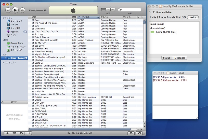
Task: Click the low volume speaker icon
Action: pos(30,10)
